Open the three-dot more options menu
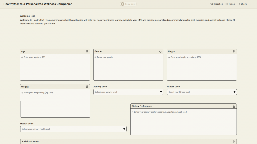 click(251, 4)
